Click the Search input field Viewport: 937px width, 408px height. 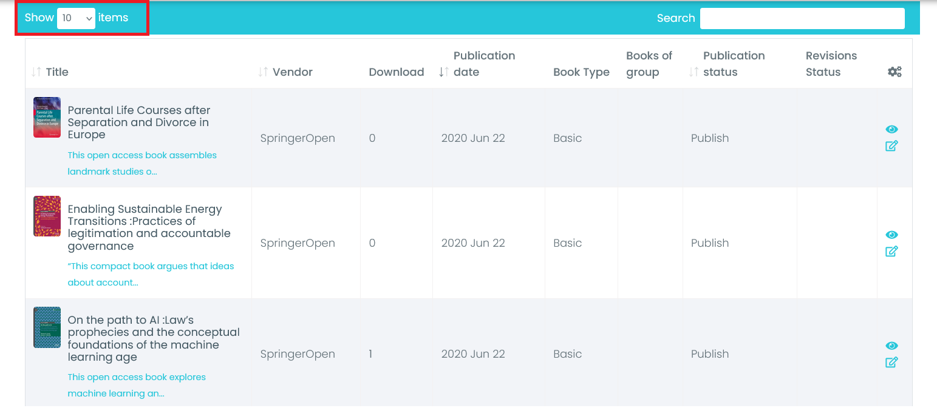pos(802,18)
